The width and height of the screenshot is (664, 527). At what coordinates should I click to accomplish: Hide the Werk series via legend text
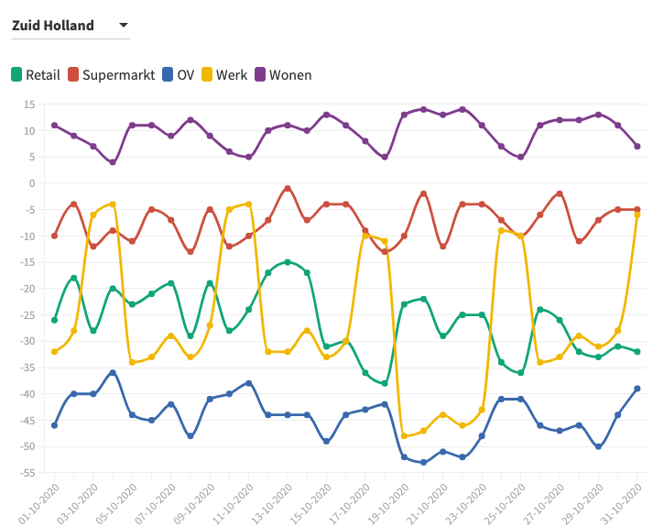[x=231, y=75]
